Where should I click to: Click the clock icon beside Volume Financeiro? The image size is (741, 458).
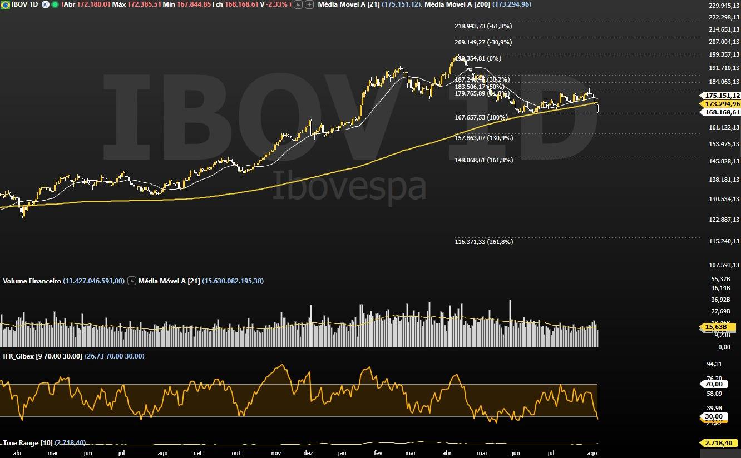[x=131, y=281]
